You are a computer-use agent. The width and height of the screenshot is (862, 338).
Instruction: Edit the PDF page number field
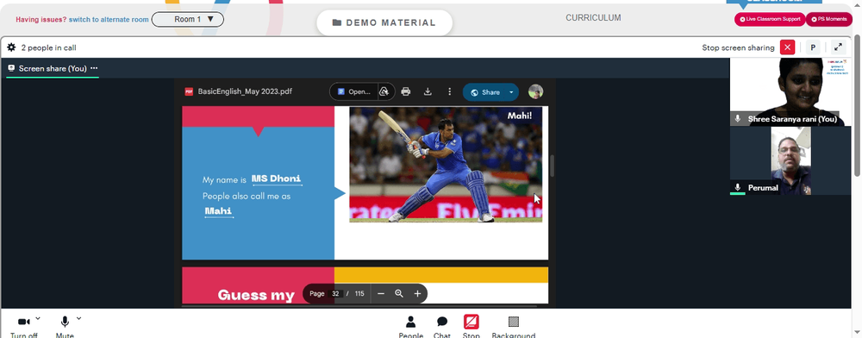(335, 293)
